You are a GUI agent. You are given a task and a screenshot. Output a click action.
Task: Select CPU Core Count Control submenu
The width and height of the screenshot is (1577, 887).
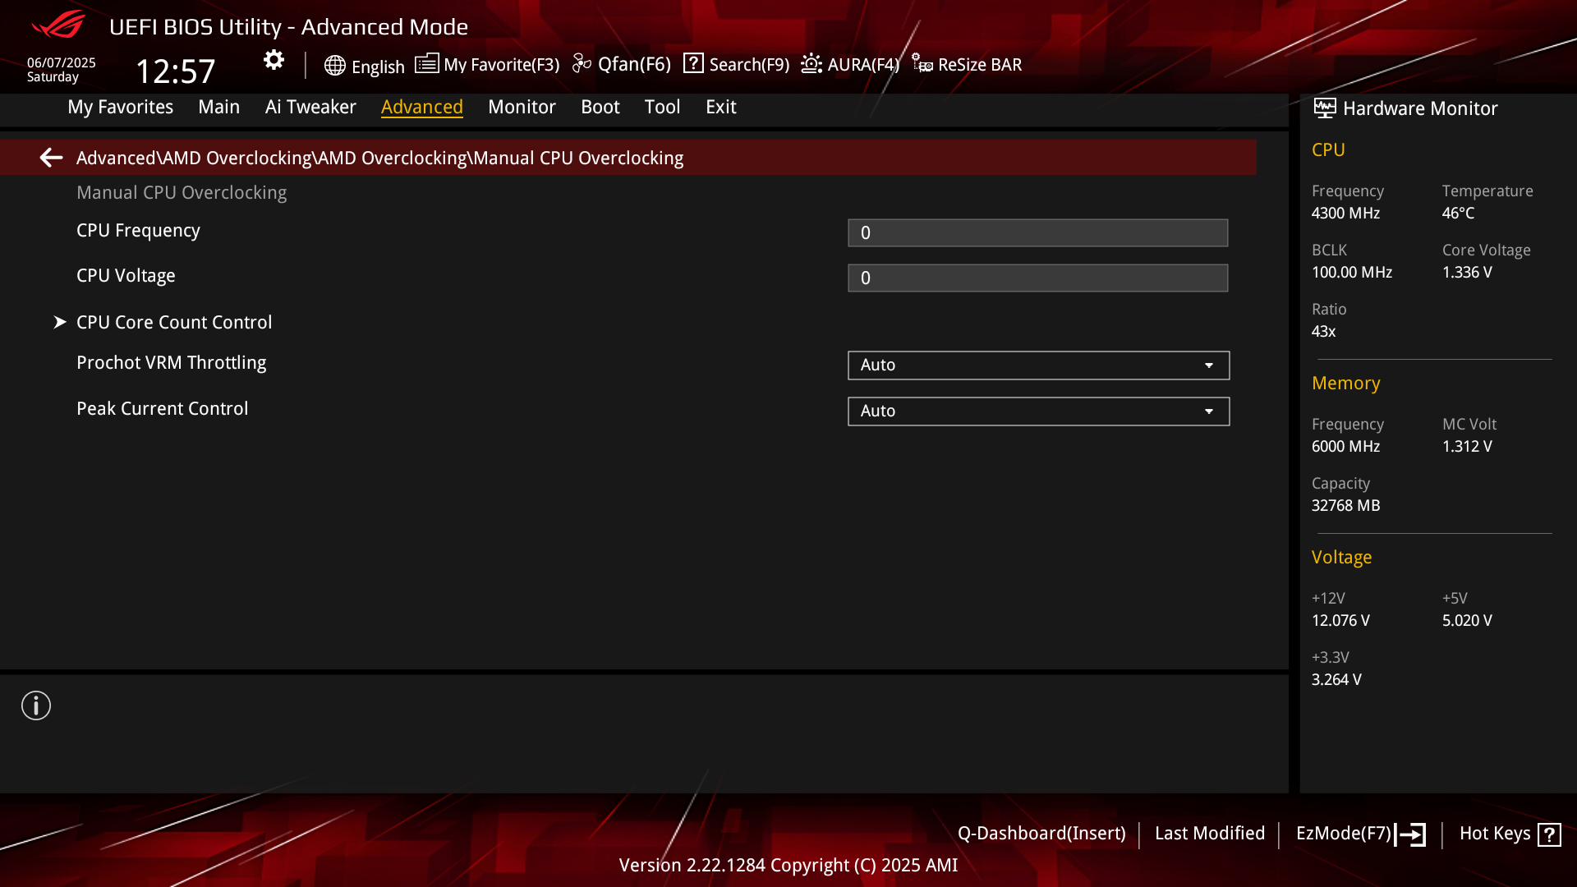tap(174, 322)
